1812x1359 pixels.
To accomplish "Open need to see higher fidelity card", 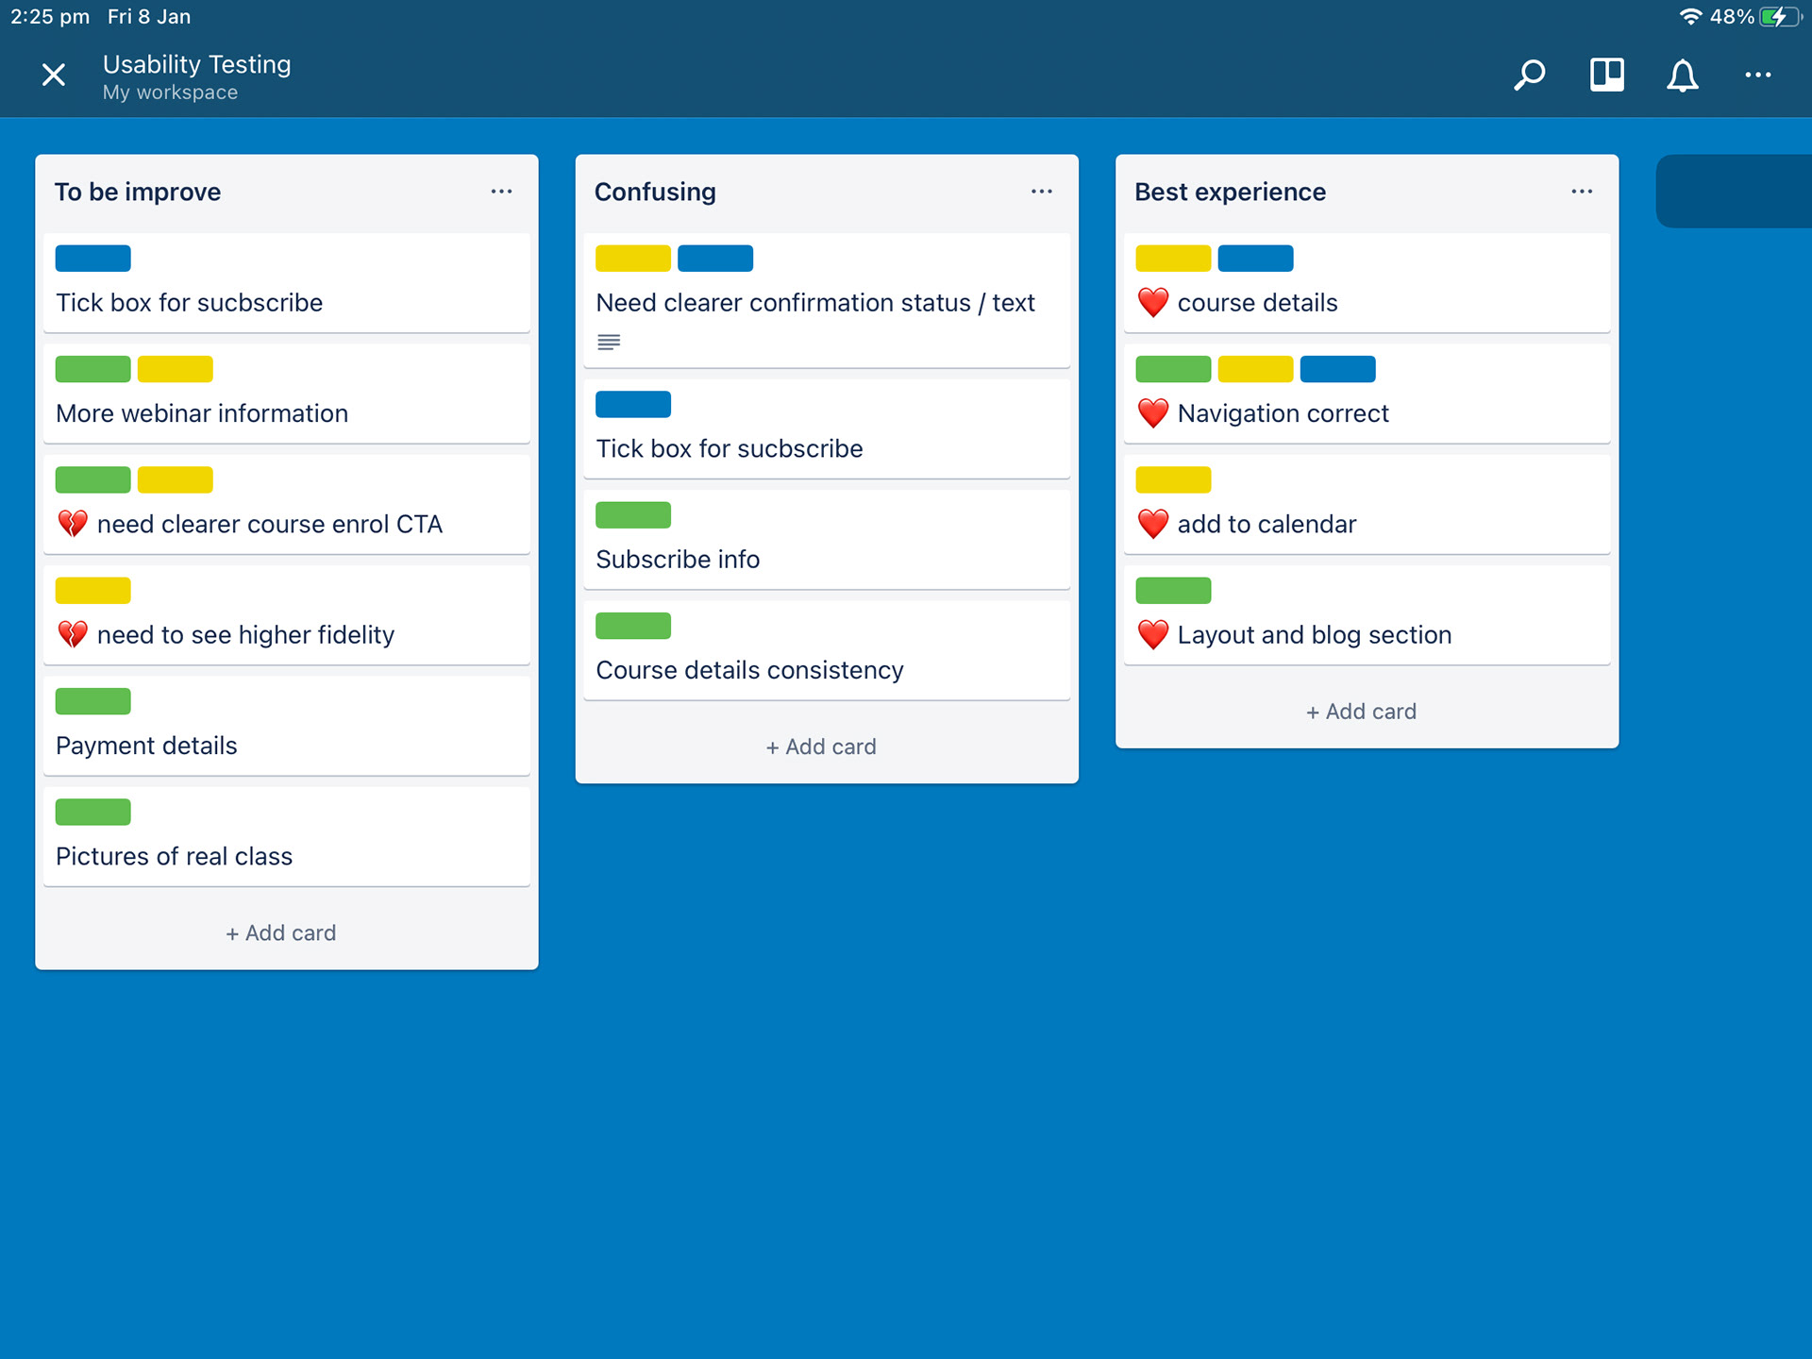I will 287,614.
